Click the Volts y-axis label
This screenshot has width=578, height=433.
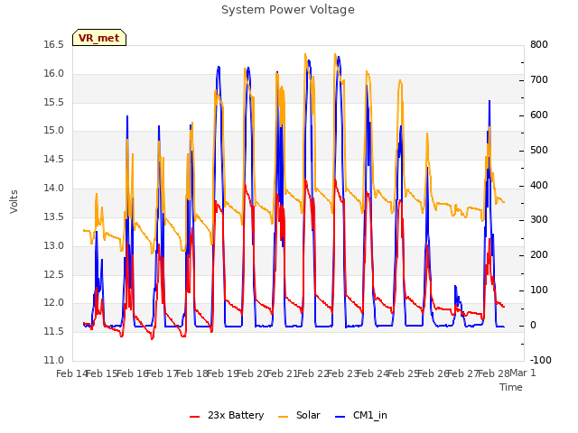pos(14,202)
